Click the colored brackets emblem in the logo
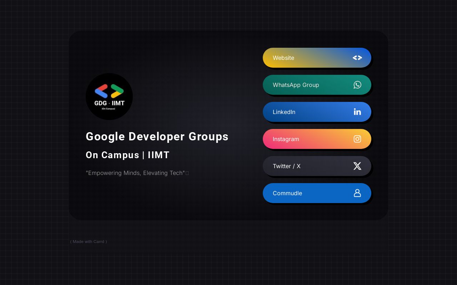The image size is (457, 285). coord(109,91)
